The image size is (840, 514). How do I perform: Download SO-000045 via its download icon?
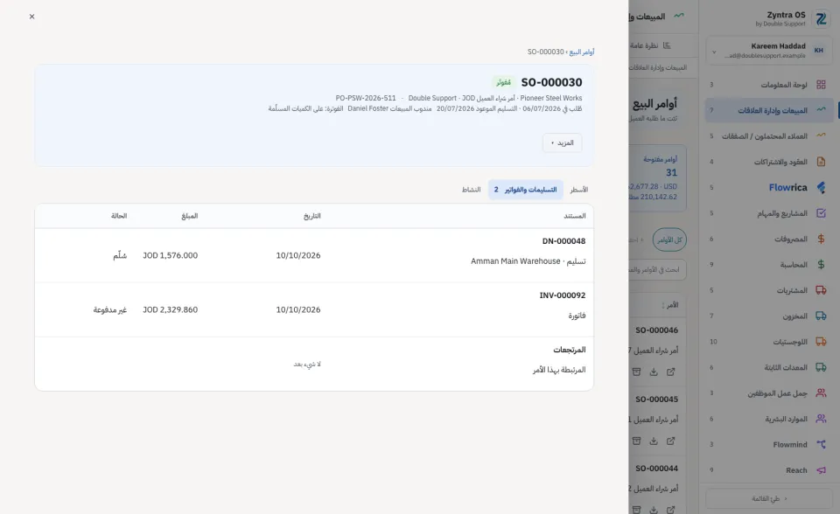tap(654, 441)
